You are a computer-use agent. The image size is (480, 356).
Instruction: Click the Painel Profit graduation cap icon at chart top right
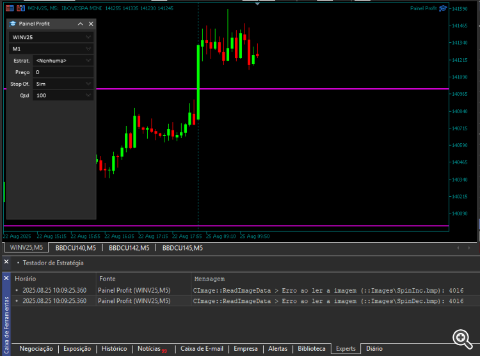click(443, 8)
